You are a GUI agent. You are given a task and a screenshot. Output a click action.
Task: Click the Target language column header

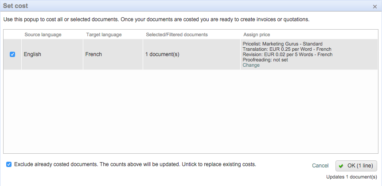coord(104,34)
